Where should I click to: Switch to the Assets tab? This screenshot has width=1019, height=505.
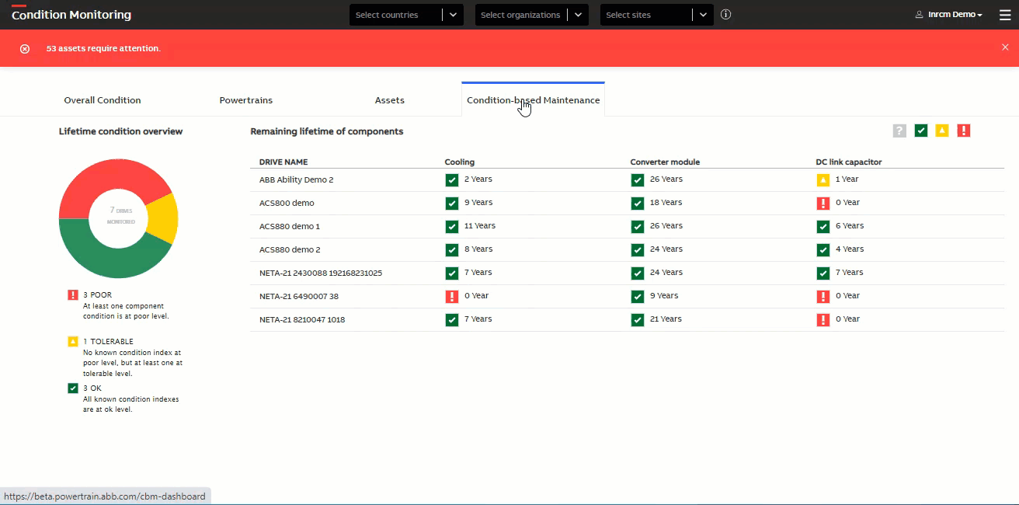coord(390,100)
